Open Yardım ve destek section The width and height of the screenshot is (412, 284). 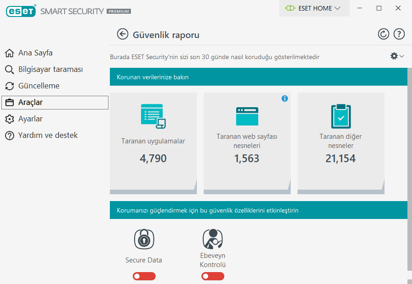(x=48, y=136)
